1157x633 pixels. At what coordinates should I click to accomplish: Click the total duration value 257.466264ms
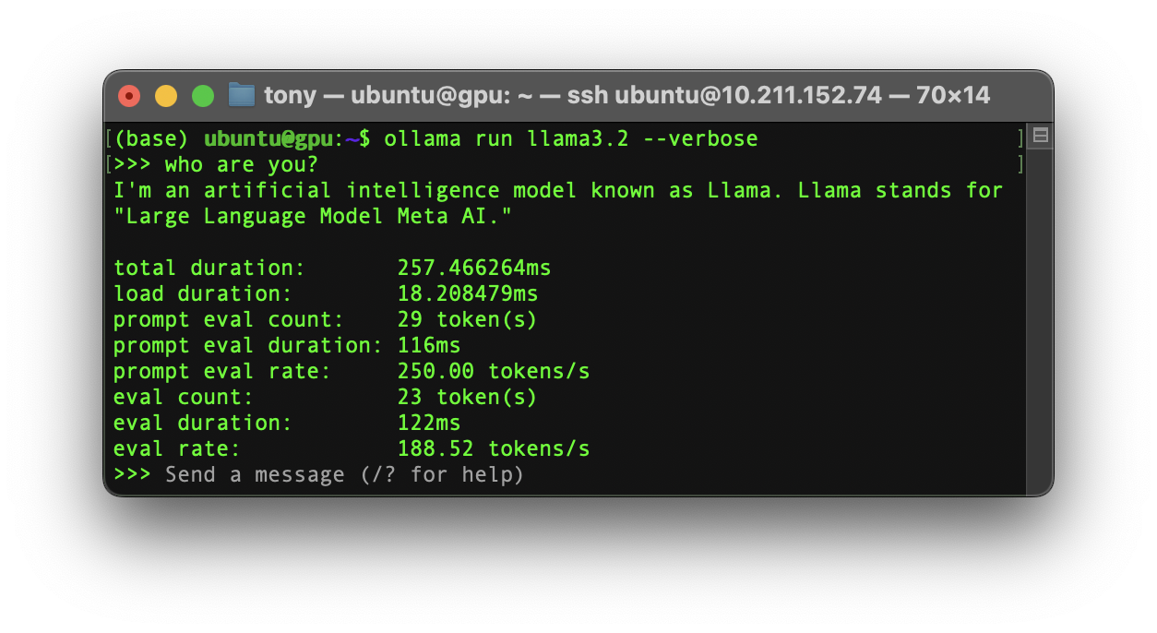click(474, 269)
